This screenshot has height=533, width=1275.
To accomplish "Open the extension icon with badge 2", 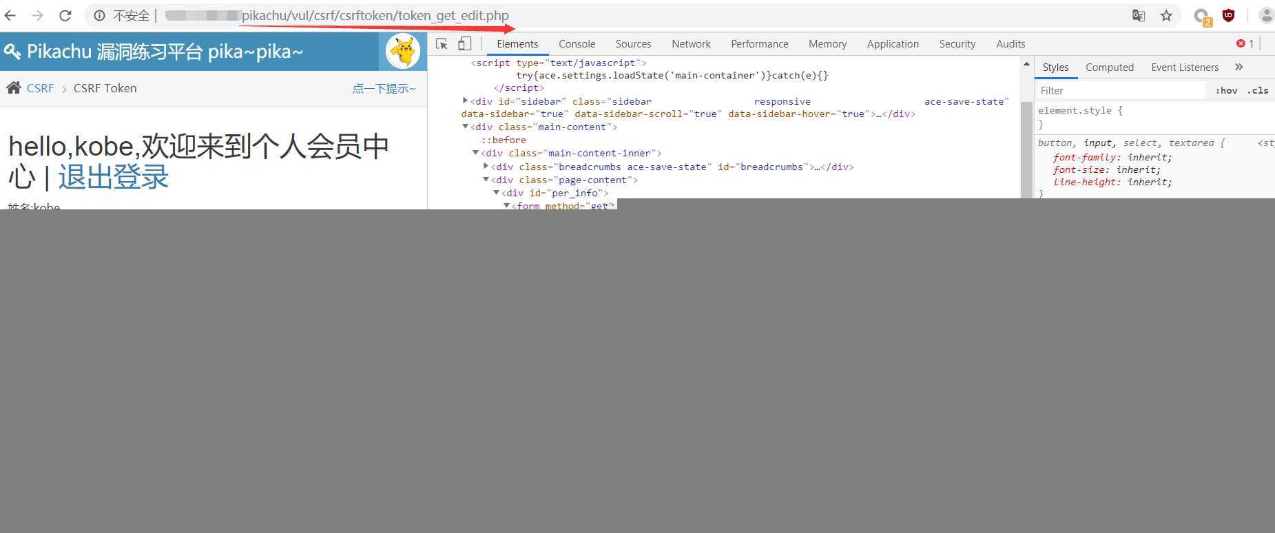I will tap(1202, 17).
